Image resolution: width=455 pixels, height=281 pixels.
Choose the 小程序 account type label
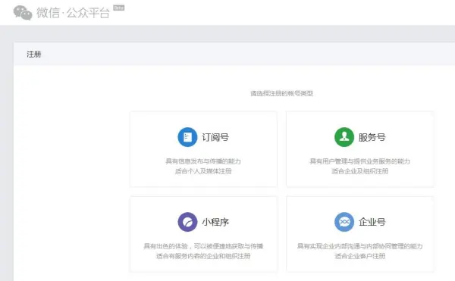(x=215, y=222)
